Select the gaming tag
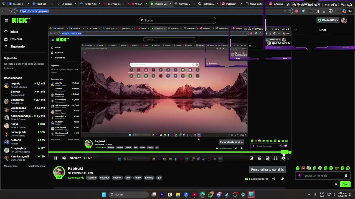This screenshot has width=355, height=199. click(149, 178)
